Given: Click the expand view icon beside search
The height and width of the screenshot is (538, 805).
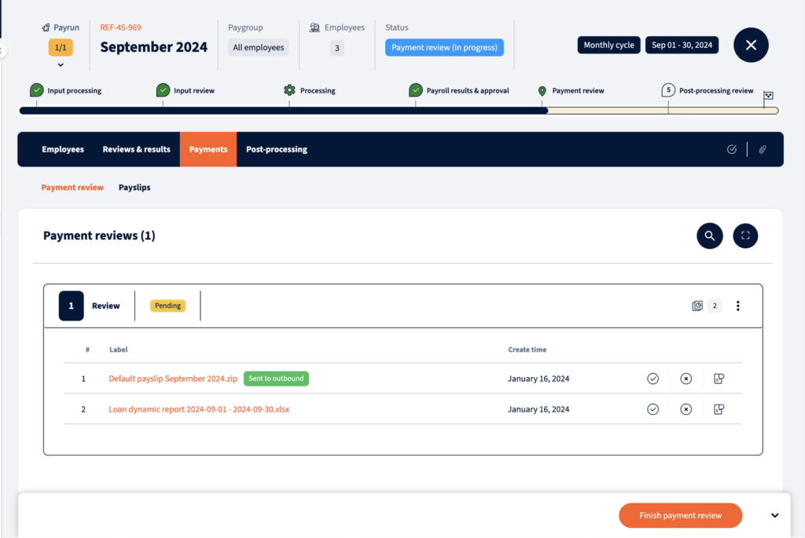Looking at the screenshot, I should click(x=744, y=236).
